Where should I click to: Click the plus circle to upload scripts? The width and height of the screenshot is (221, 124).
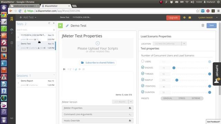click(x=97, y=43)
